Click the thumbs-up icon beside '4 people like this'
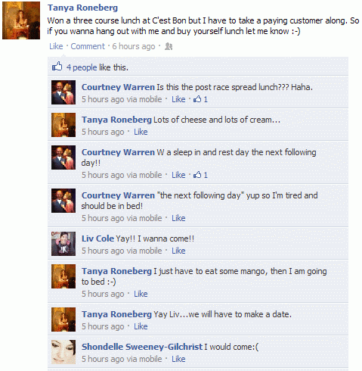 pos(57,67)
